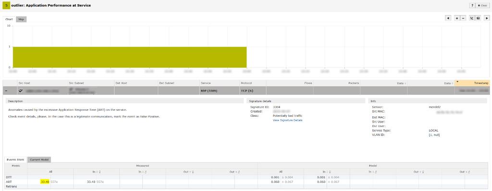Sort by Service column header
Screen dimensions: 492x191
coord(219,83)
